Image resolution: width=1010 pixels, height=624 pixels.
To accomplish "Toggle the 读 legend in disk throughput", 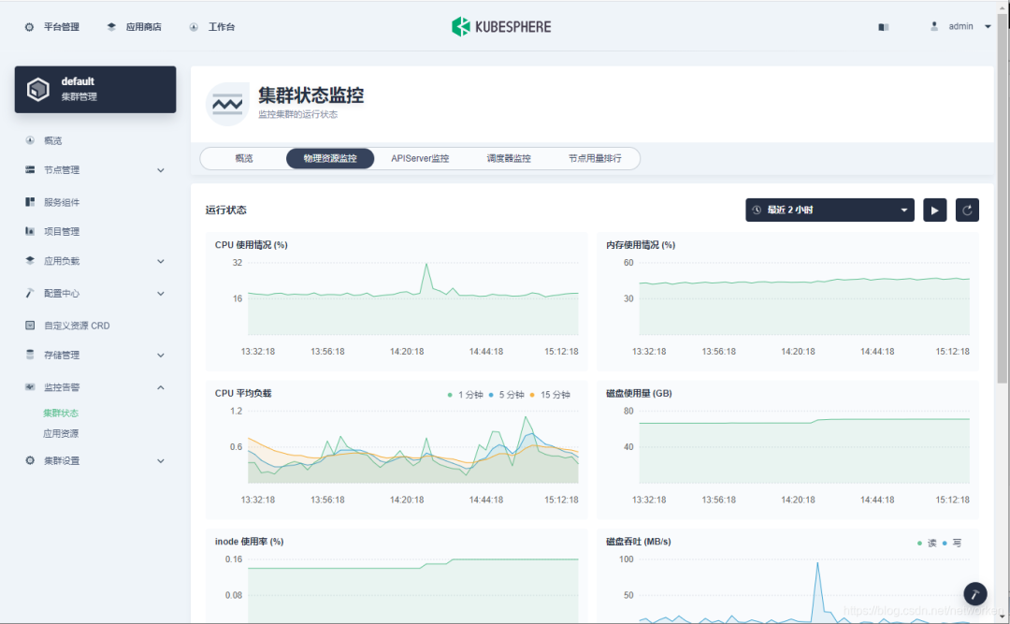I will pos(926,543).
